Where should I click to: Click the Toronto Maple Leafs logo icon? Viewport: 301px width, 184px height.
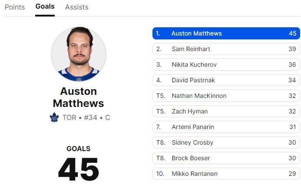click(54, 117)
